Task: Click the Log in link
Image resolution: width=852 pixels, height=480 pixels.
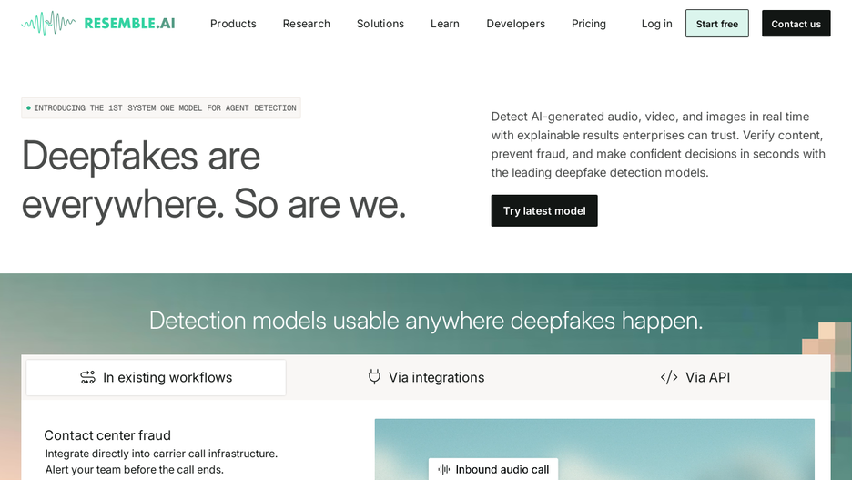Action: [657, 24]
